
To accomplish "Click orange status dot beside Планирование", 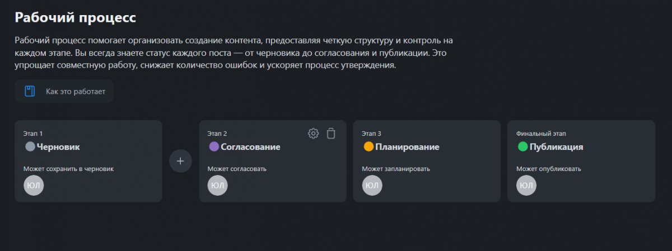I will tap(368, 147).
